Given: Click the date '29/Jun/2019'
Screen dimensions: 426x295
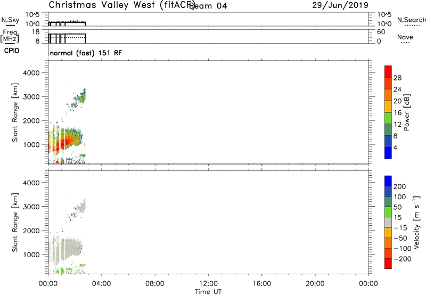Looking at the screenshot, I should click(340, 5).
